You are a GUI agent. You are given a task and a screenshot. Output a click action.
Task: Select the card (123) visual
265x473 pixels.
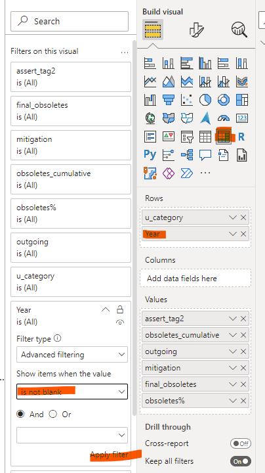coord(242,118)
